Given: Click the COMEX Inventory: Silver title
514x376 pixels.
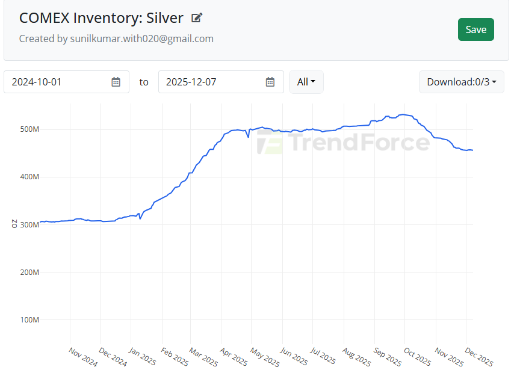Looking at the screenshot, I should pyautogui.click(x=101, y=18).
